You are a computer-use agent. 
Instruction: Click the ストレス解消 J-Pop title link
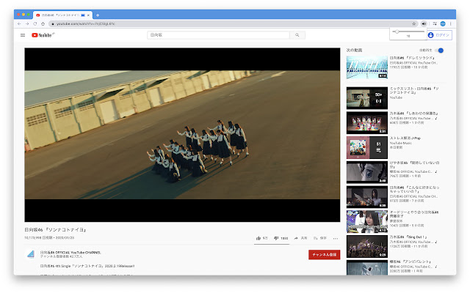coord(405,138)
